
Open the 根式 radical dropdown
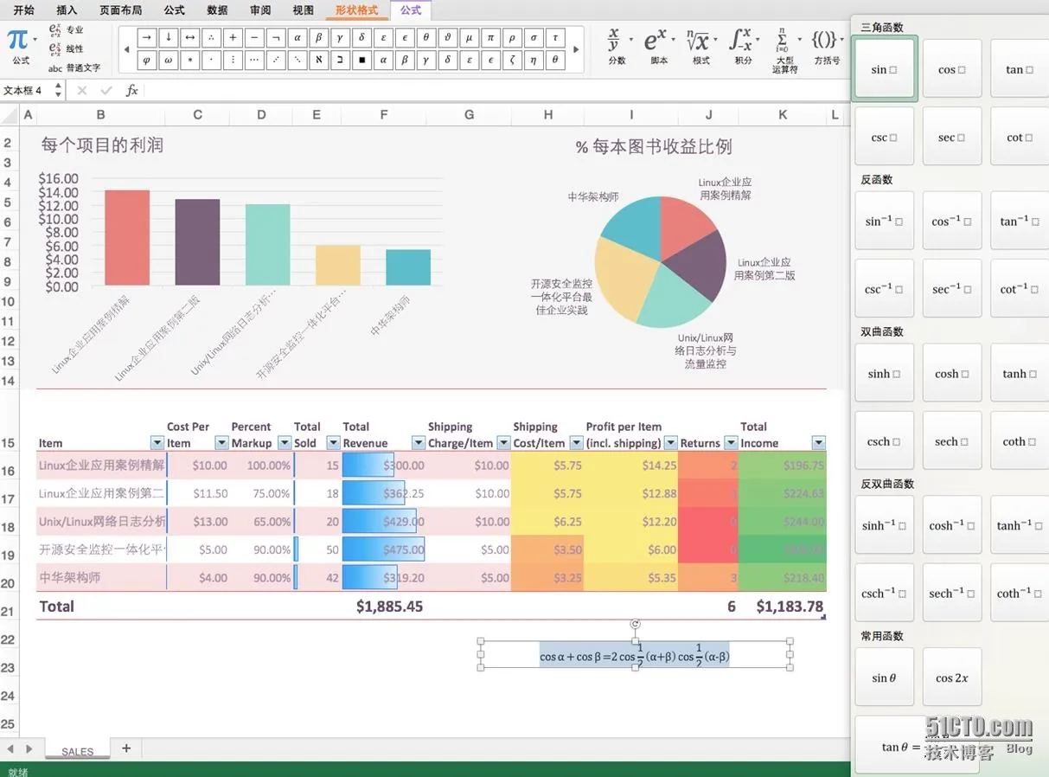coord(701,45)
